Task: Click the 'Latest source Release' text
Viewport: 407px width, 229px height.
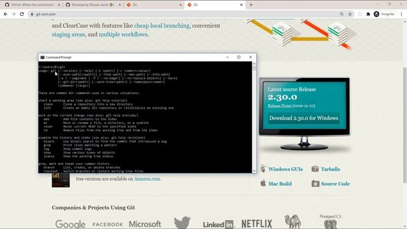Action: [292, 89]
